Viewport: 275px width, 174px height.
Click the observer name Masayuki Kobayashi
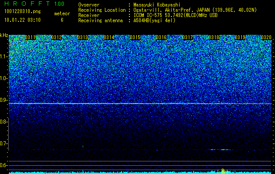tap(157, 5)
